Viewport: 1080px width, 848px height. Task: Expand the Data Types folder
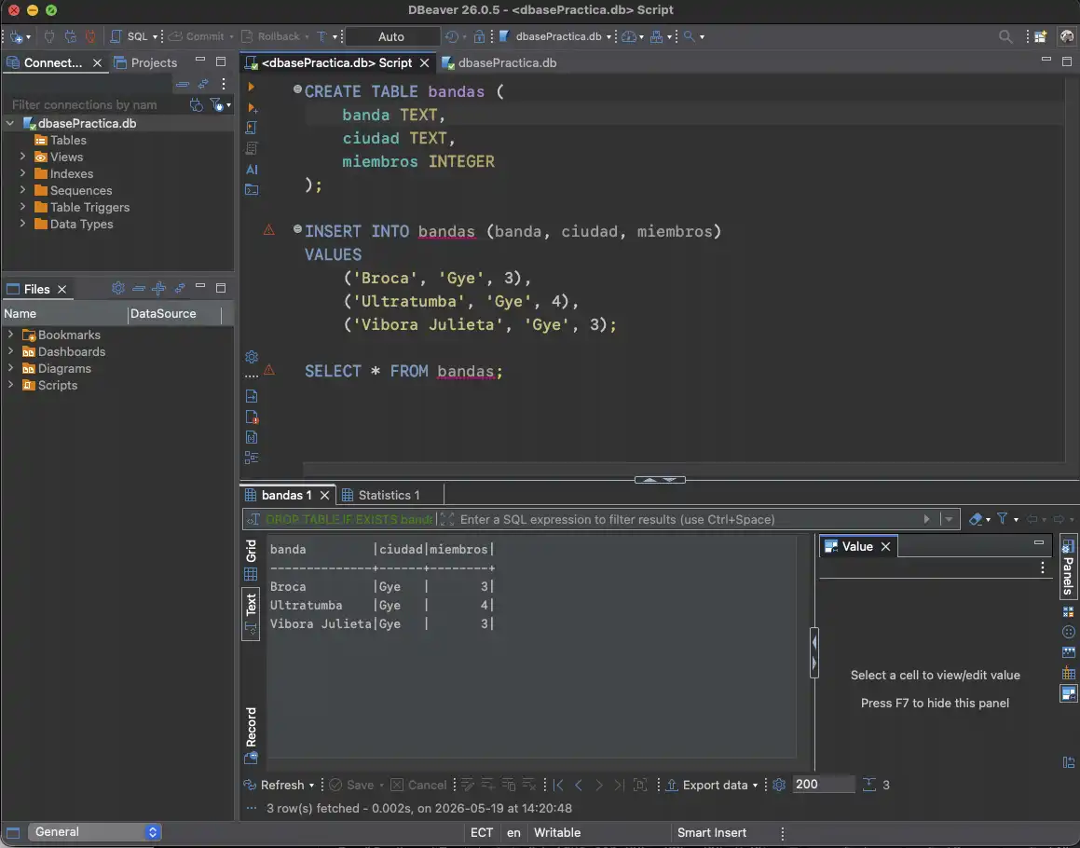coord(22,224)
